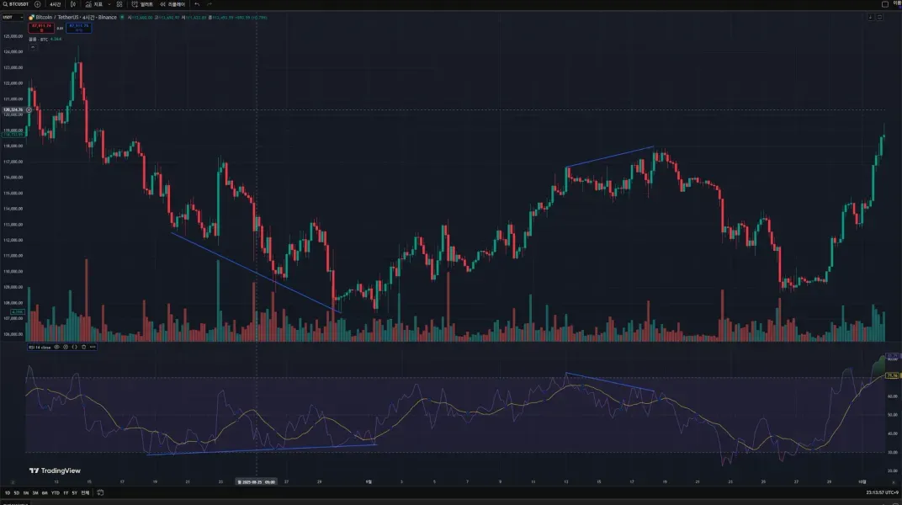Set date range to 5D
902x505 pixels.
point(17,493)
